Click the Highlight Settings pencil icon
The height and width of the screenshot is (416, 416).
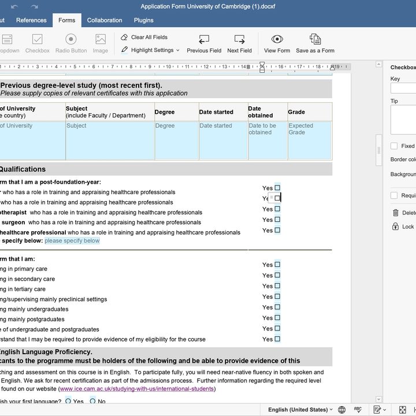[124, 50]
